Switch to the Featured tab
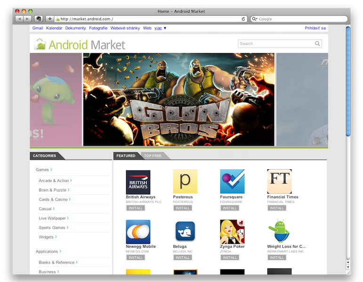The width and height of the screenshot is (363, 282). 126,156
